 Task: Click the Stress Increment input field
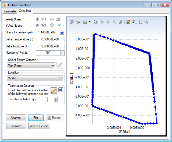[x=47, y=32]
